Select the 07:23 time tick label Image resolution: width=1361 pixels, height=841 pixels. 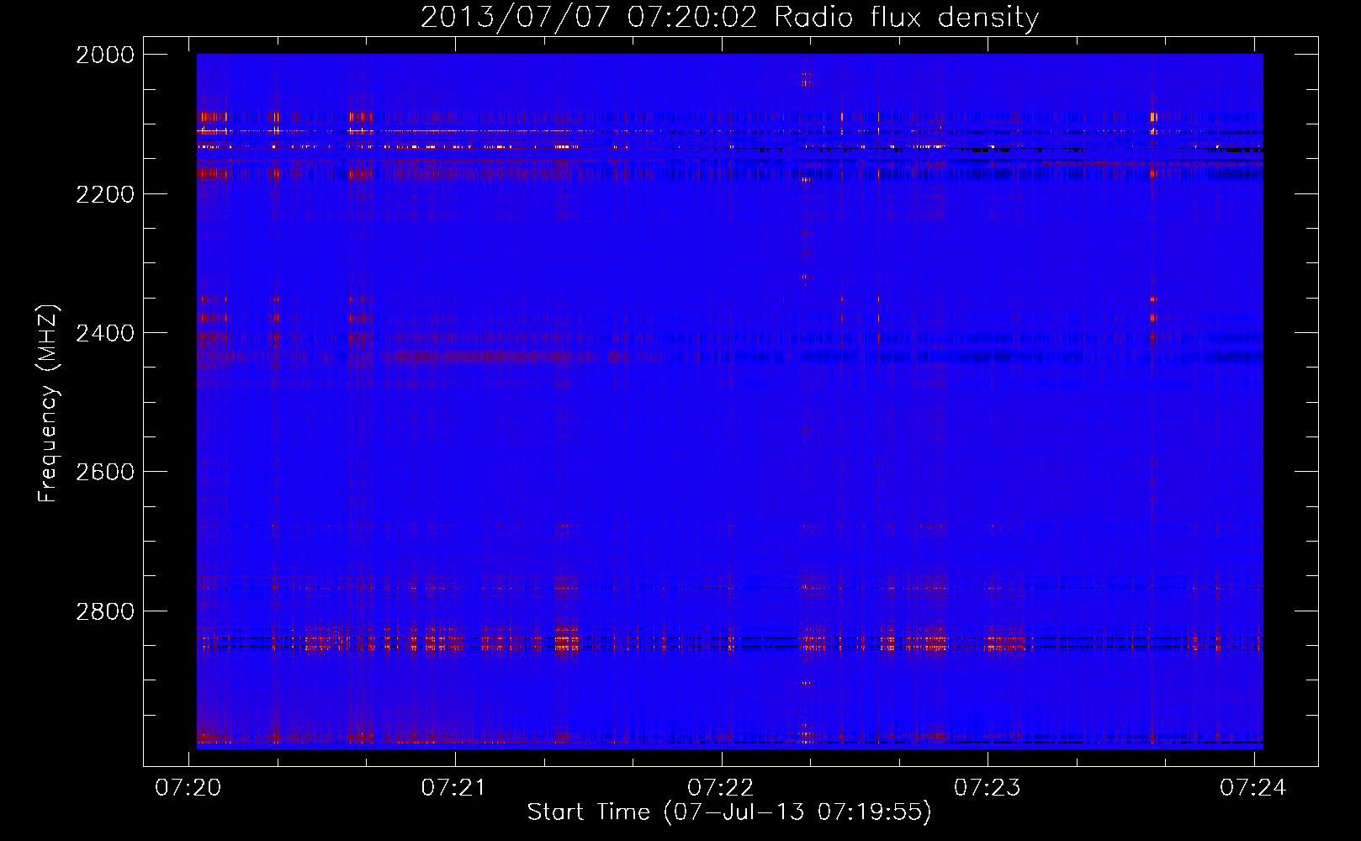987,787
